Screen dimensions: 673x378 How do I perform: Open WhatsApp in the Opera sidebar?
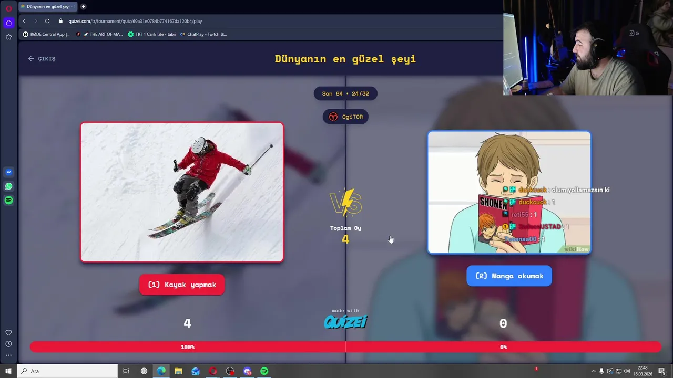coord(8,186)
